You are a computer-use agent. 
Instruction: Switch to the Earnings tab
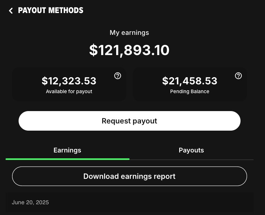click(67, 150)
